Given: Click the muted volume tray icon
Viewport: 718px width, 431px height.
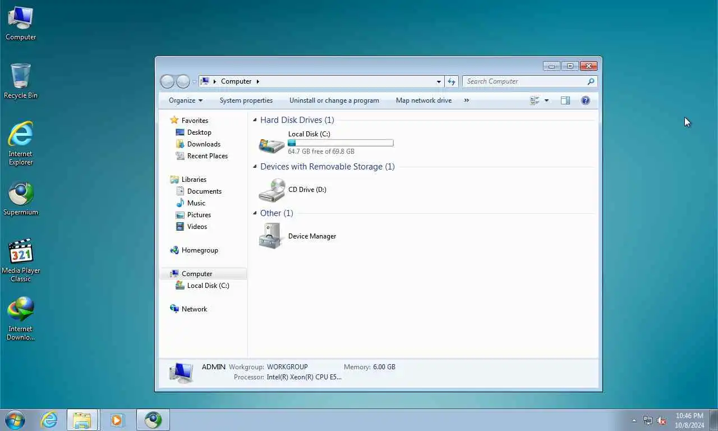Looking at the screenshot, I should click(661, 420).
